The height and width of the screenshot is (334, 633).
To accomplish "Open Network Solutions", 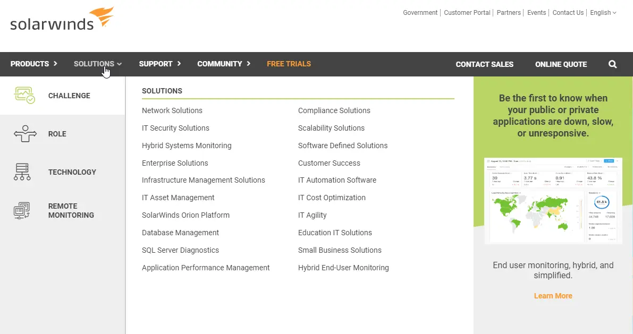I will coord(172,110).
